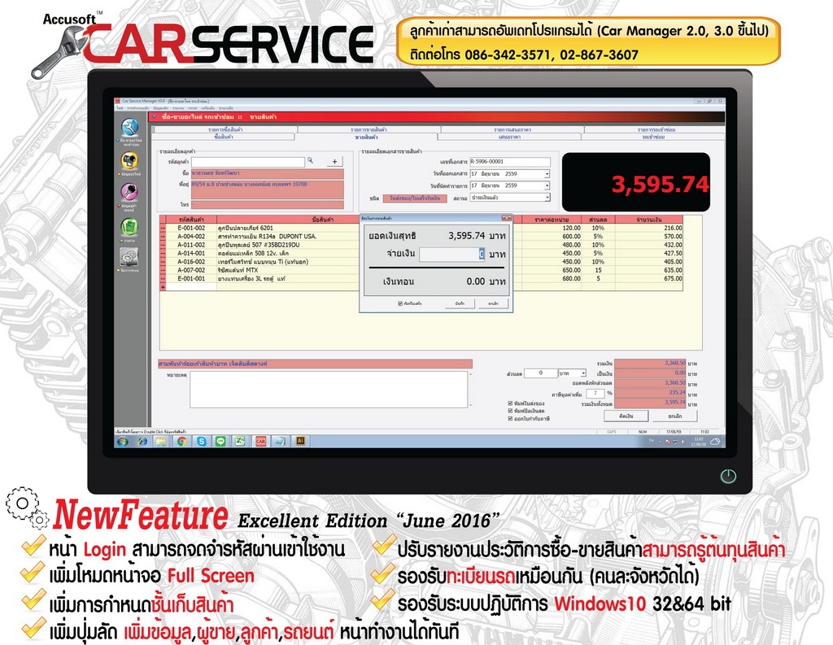Toggle the พิมพ์บิลเงินสด checkbox

point(511,412)
